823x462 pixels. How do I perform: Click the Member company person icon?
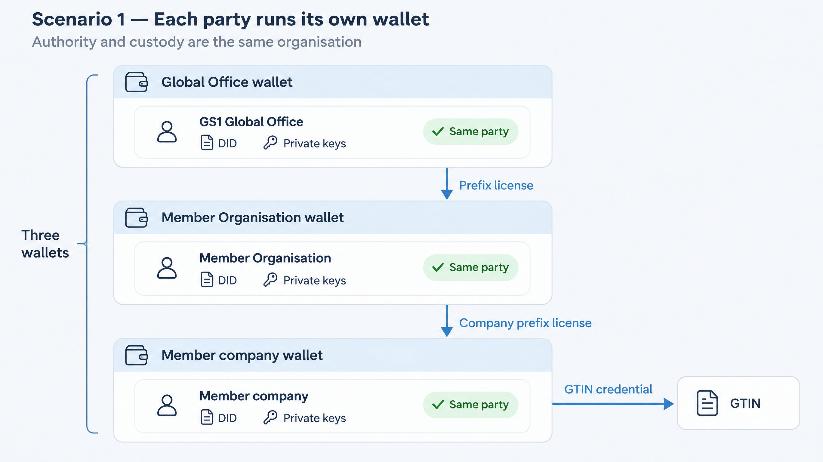point(167,405)
